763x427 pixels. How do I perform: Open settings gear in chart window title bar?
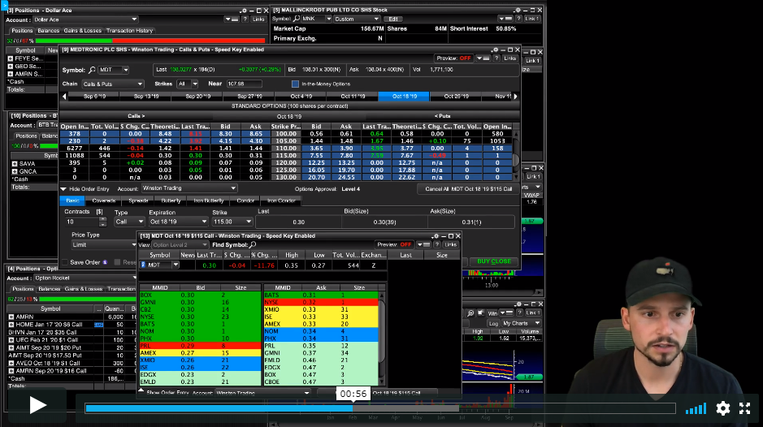[x=518, y=304]
